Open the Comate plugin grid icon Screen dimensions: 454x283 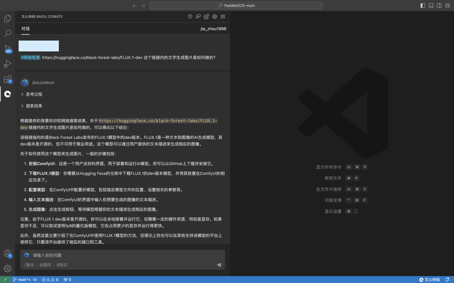(206, 17)
